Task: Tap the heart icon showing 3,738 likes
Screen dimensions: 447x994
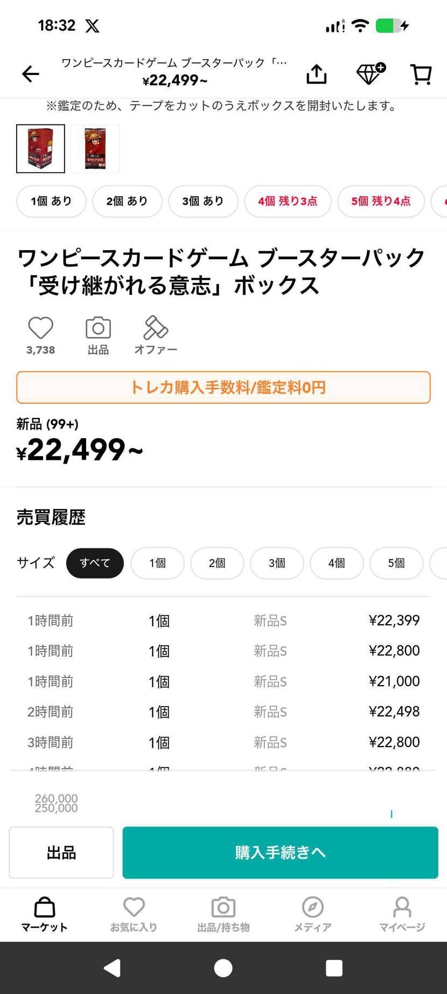Action: (40, 328)
